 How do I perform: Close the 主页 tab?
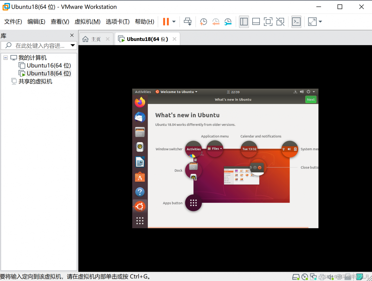pos(108,39)
